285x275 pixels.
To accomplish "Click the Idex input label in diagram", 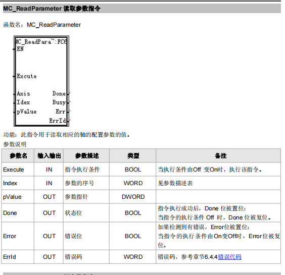I will tap(23, 102).
